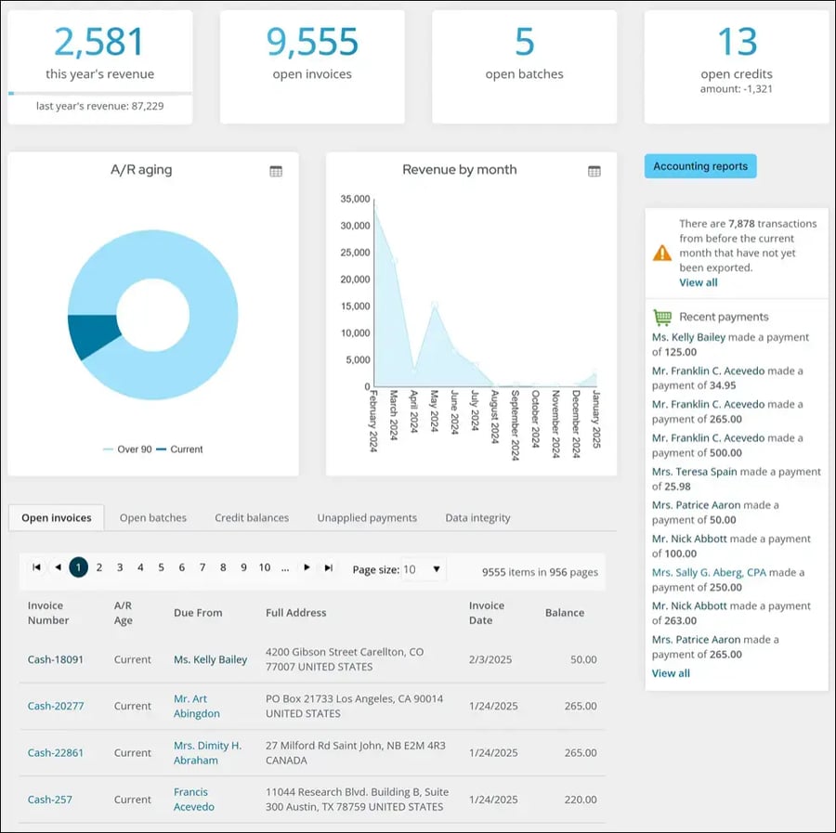Jump to the last page of invoices
The width and height of the screenshot is (836, 833).
(x=327, y=568)
